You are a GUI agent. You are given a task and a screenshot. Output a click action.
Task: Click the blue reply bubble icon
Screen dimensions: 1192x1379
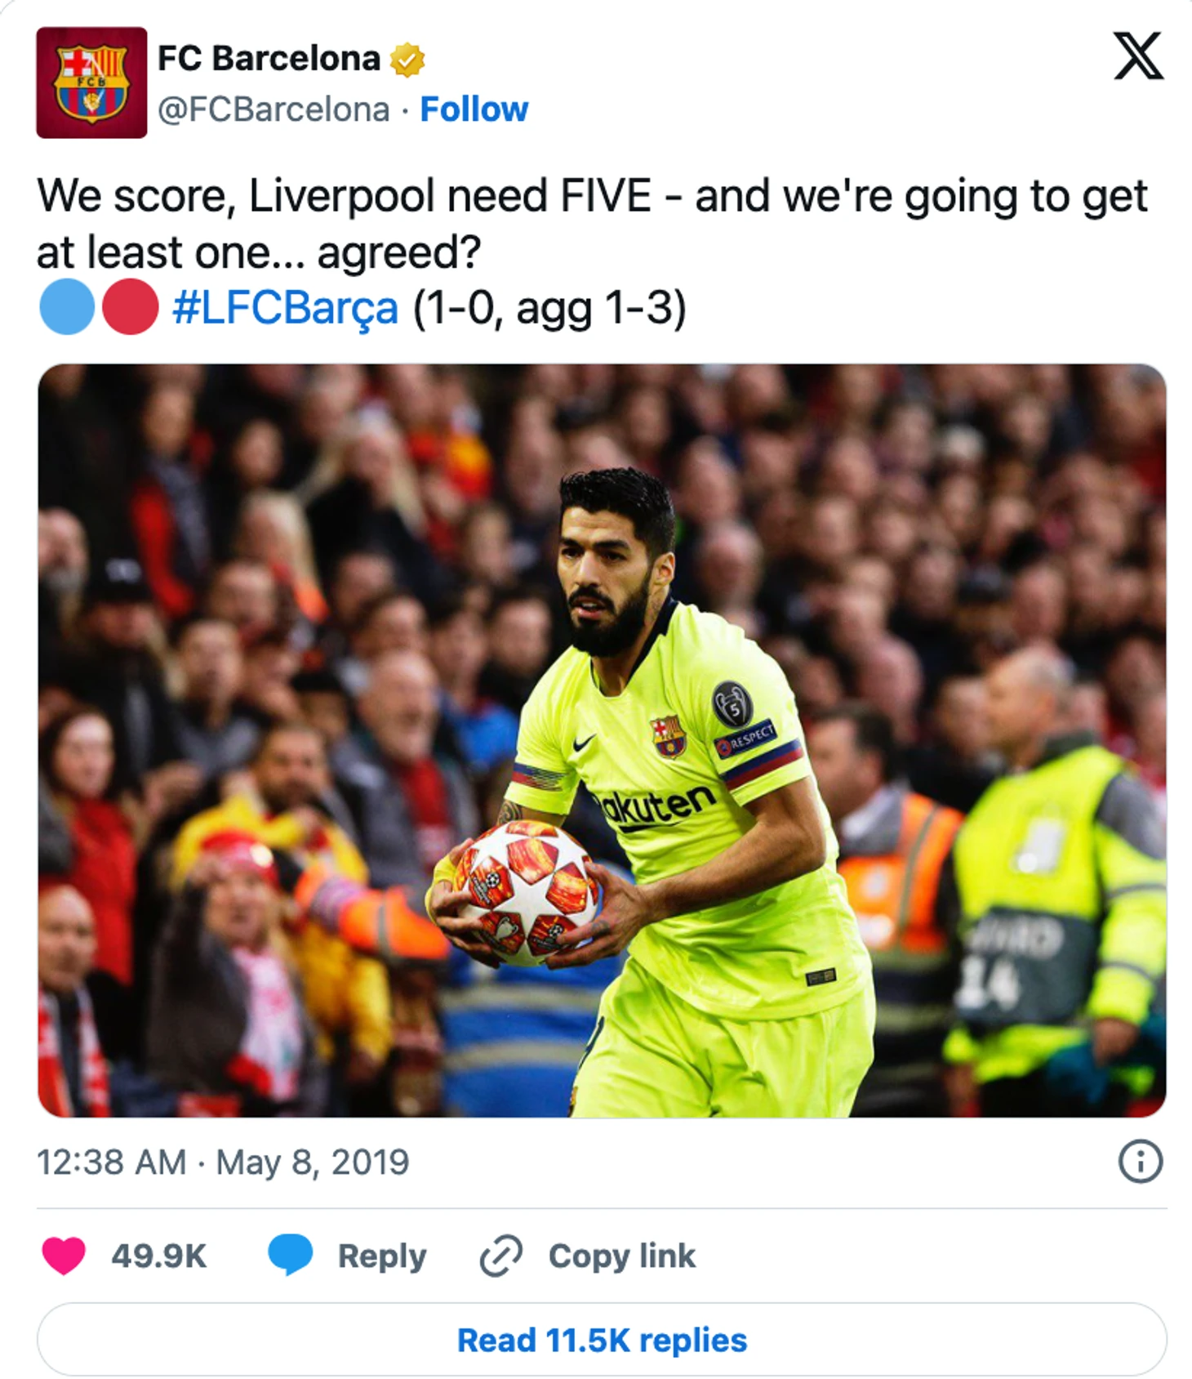pyautogui.click(x=290, y=1255)
